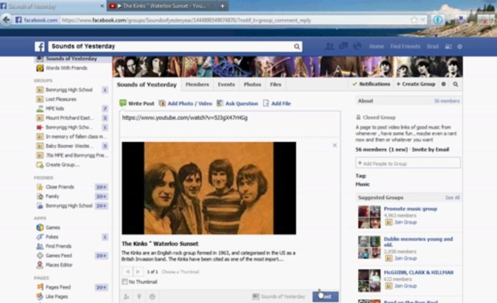
Task: Open Baby Boomer Weste... group
Action: (x=69, y=146)
